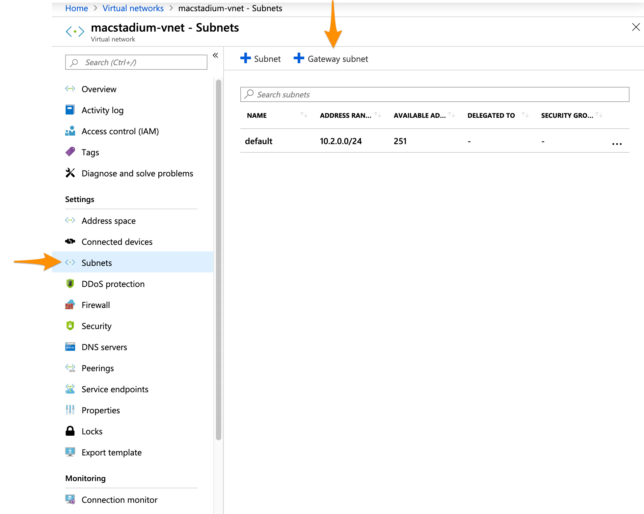This screenshot has width=644, height=514.
Task: Toggle sort on DELEGATED TO column
Action: point(525,115)
